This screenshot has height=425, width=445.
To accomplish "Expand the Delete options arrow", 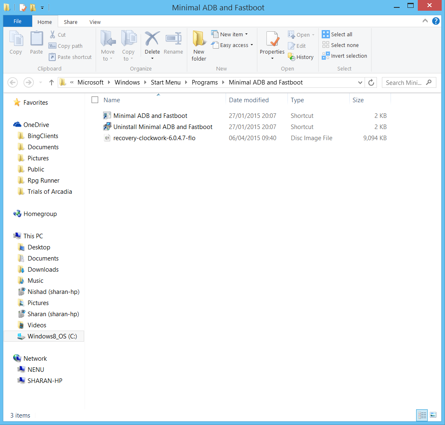I will (153, 59).
